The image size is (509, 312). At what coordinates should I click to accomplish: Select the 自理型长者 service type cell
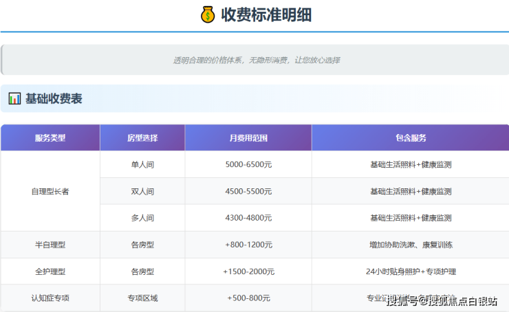(50, 191)
